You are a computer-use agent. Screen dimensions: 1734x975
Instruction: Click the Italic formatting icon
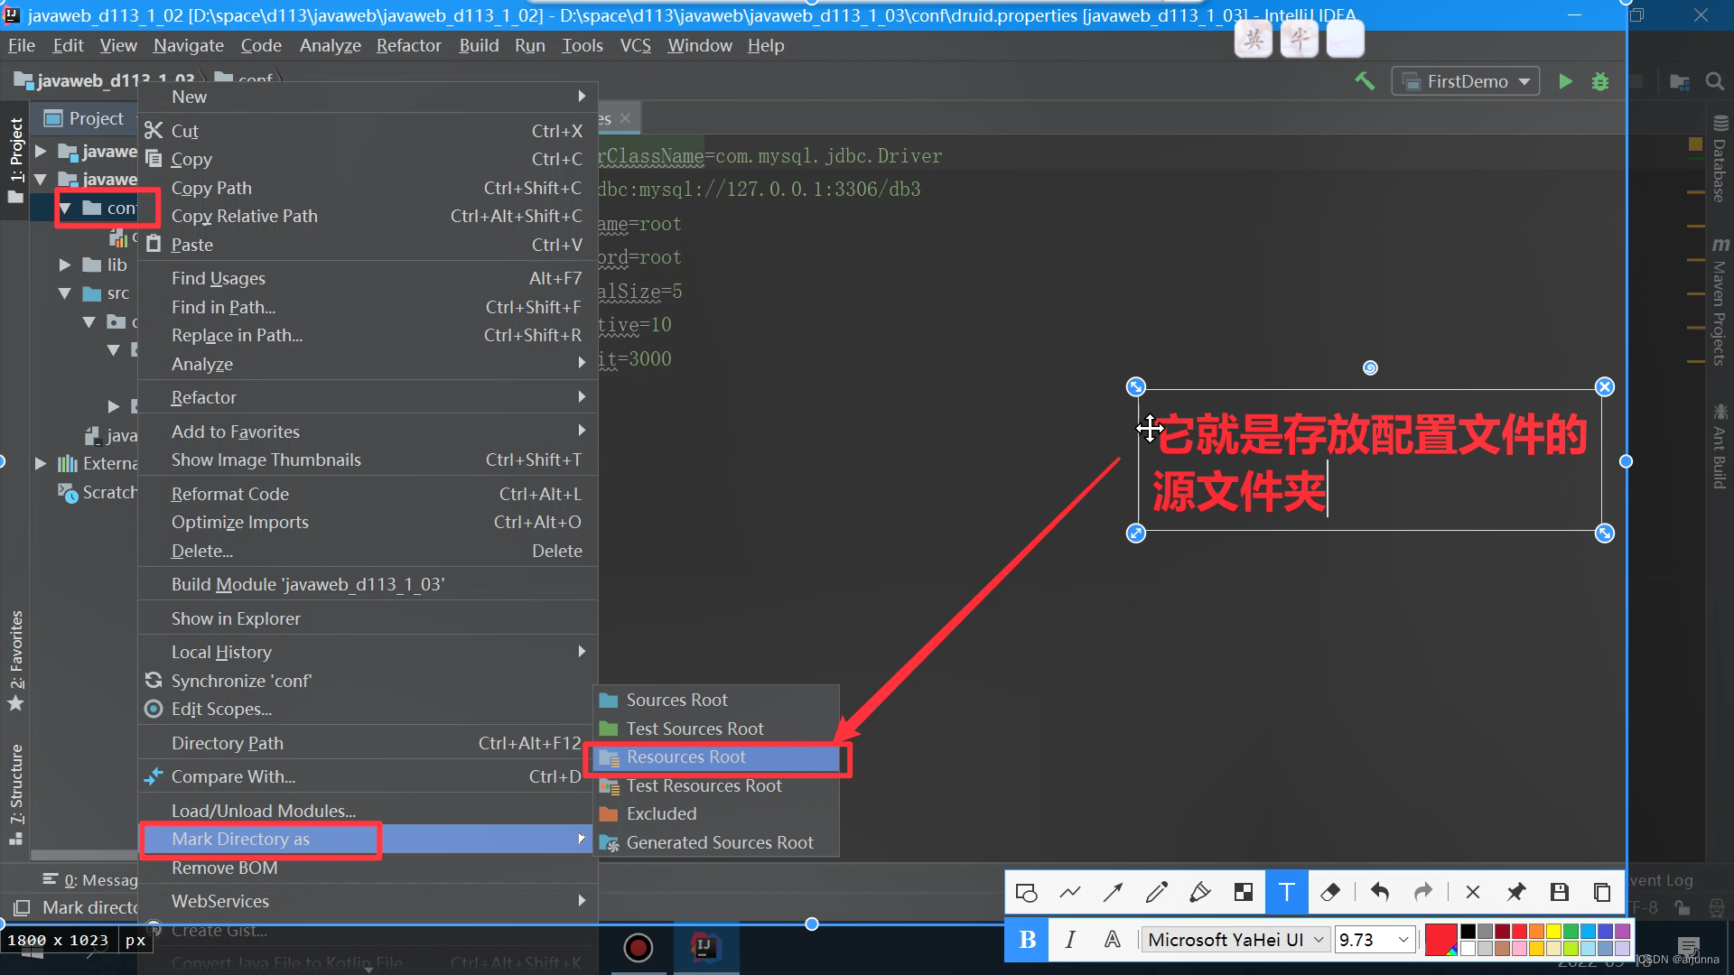pyautogui.click(x=1070, y=941)
